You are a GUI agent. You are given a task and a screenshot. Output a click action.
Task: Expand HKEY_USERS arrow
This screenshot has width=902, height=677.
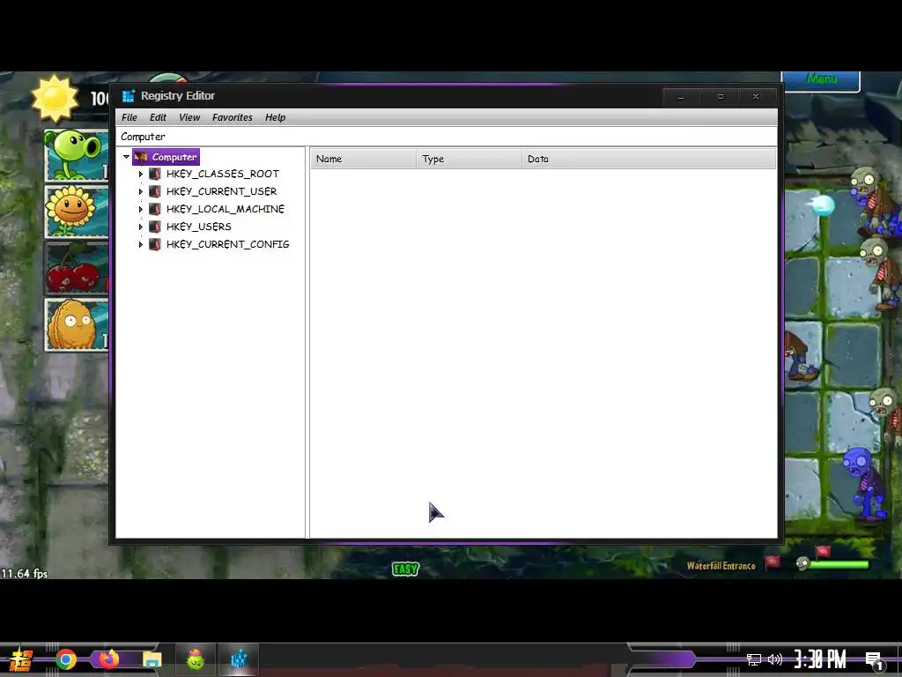(140, 227)
